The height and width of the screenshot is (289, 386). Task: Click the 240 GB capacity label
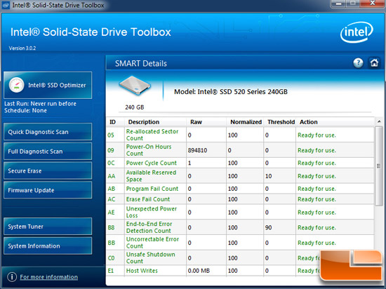pyautogui.click(x=135, y=107)
